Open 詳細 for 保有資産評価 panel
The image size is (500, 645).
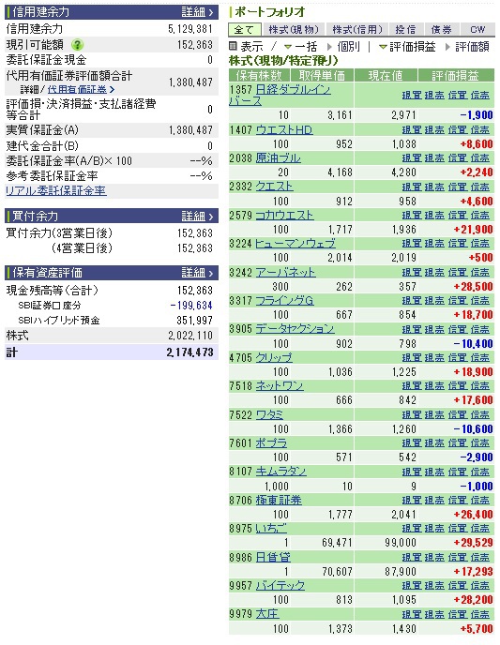point(198,272)
